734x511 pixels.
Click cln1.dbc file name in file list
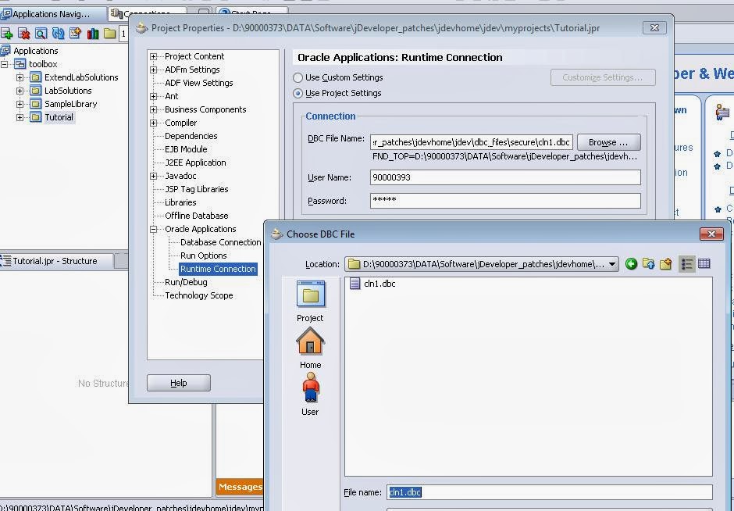[x=379, y=284]
